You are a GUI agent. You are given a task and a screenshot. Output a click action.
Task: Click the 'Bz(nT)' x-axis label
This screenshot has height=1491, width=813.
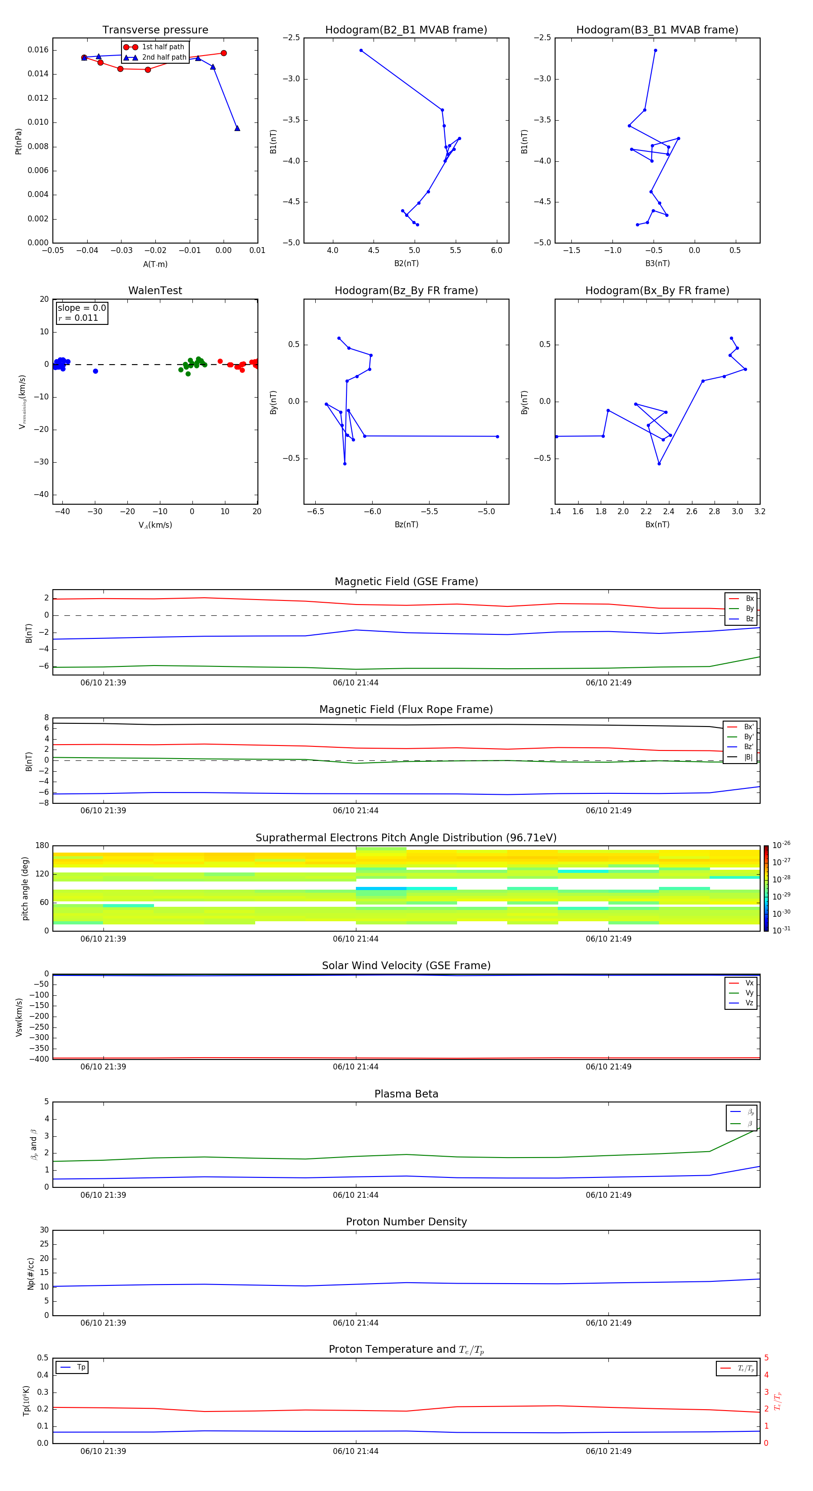click(x=406, y=525)
